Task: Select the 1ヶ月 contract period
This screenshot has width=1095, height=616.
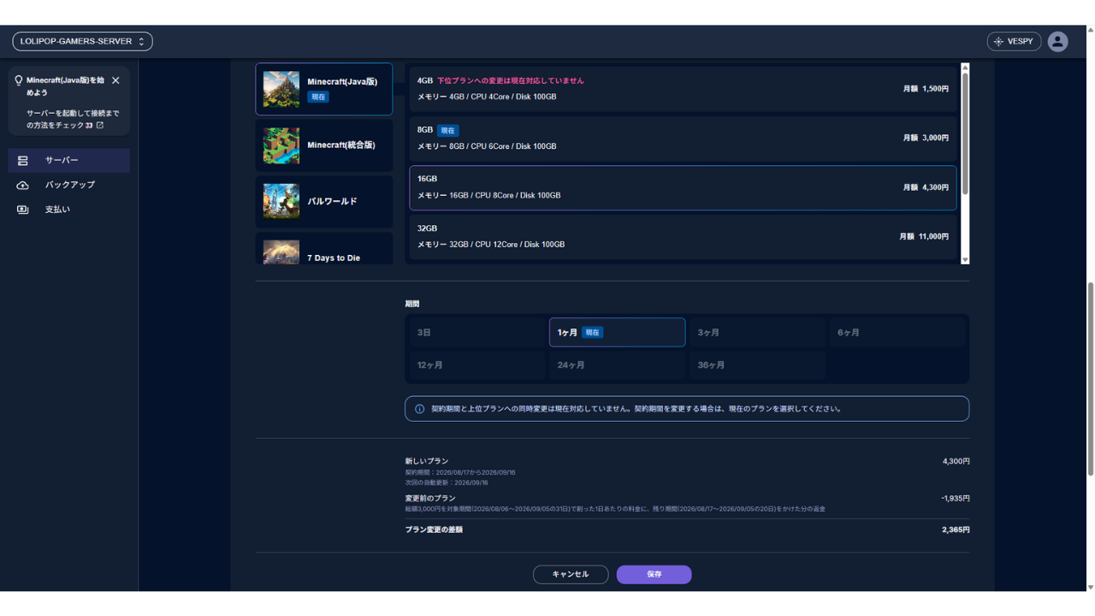Action: tap(617, 333)
